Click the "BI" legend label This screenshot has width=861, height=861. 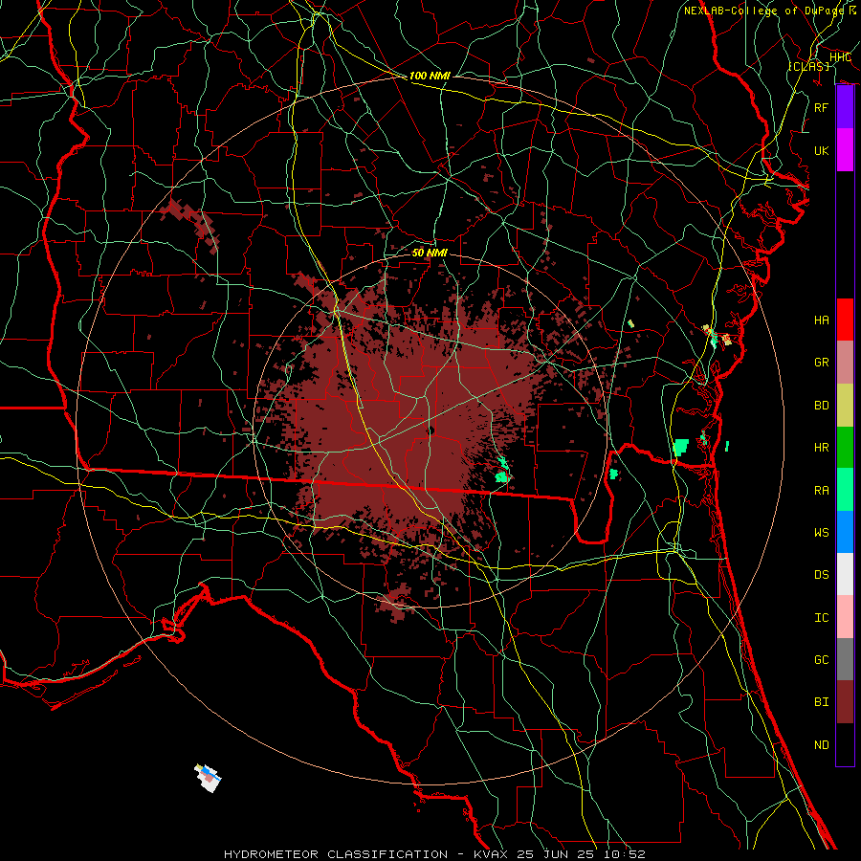(822, 702)
